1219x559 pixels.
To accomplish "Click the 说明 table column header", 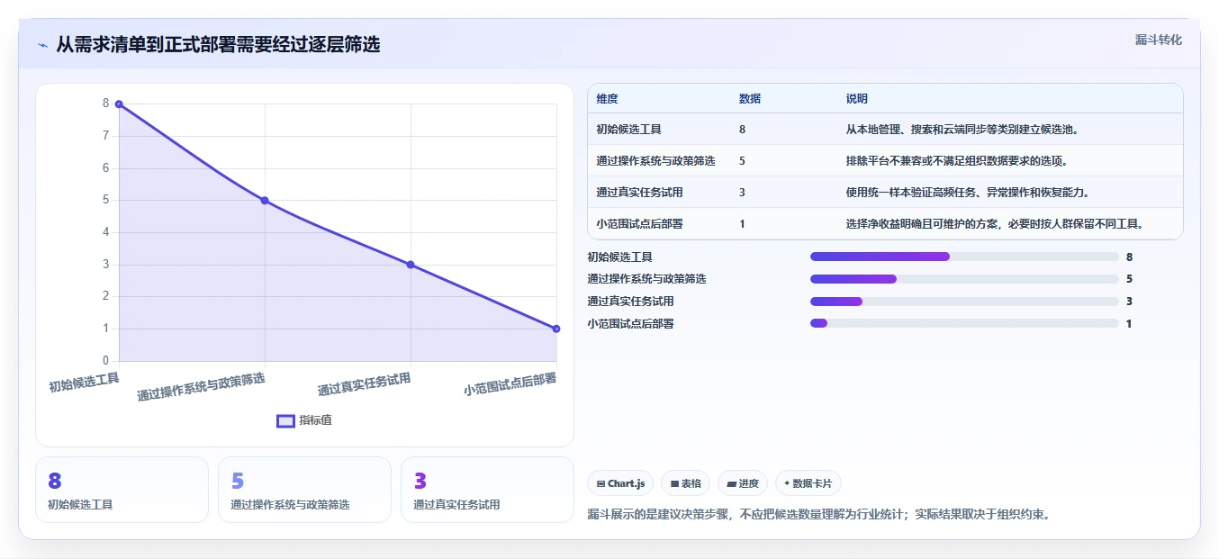I will click(857, 99).
